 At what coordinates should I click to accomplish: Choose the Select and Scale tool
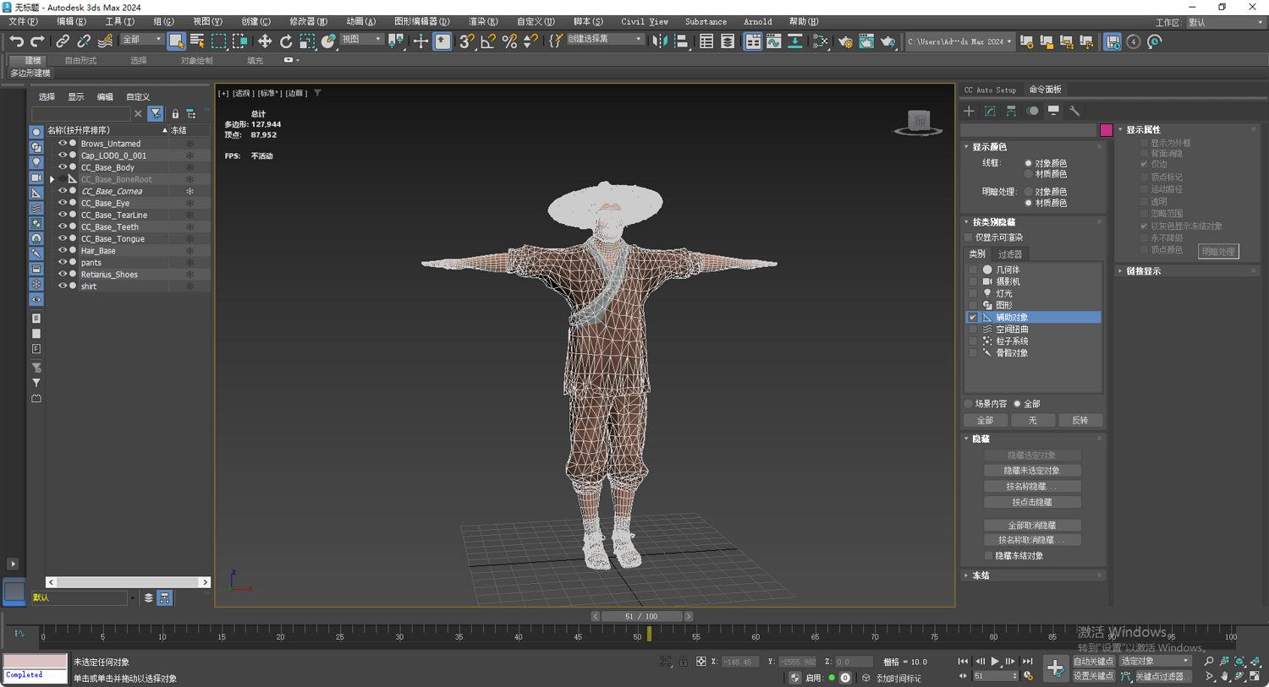pyautogui.click(x=307, y=41)
